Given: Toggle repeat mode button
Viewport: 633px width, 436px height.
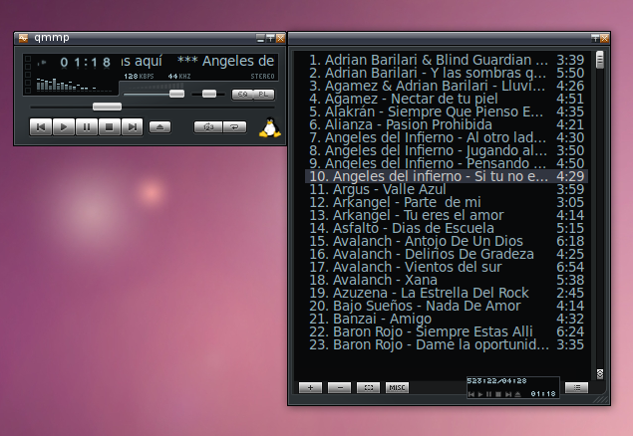Looking at the screenshot, I should [x=234, y=127].
